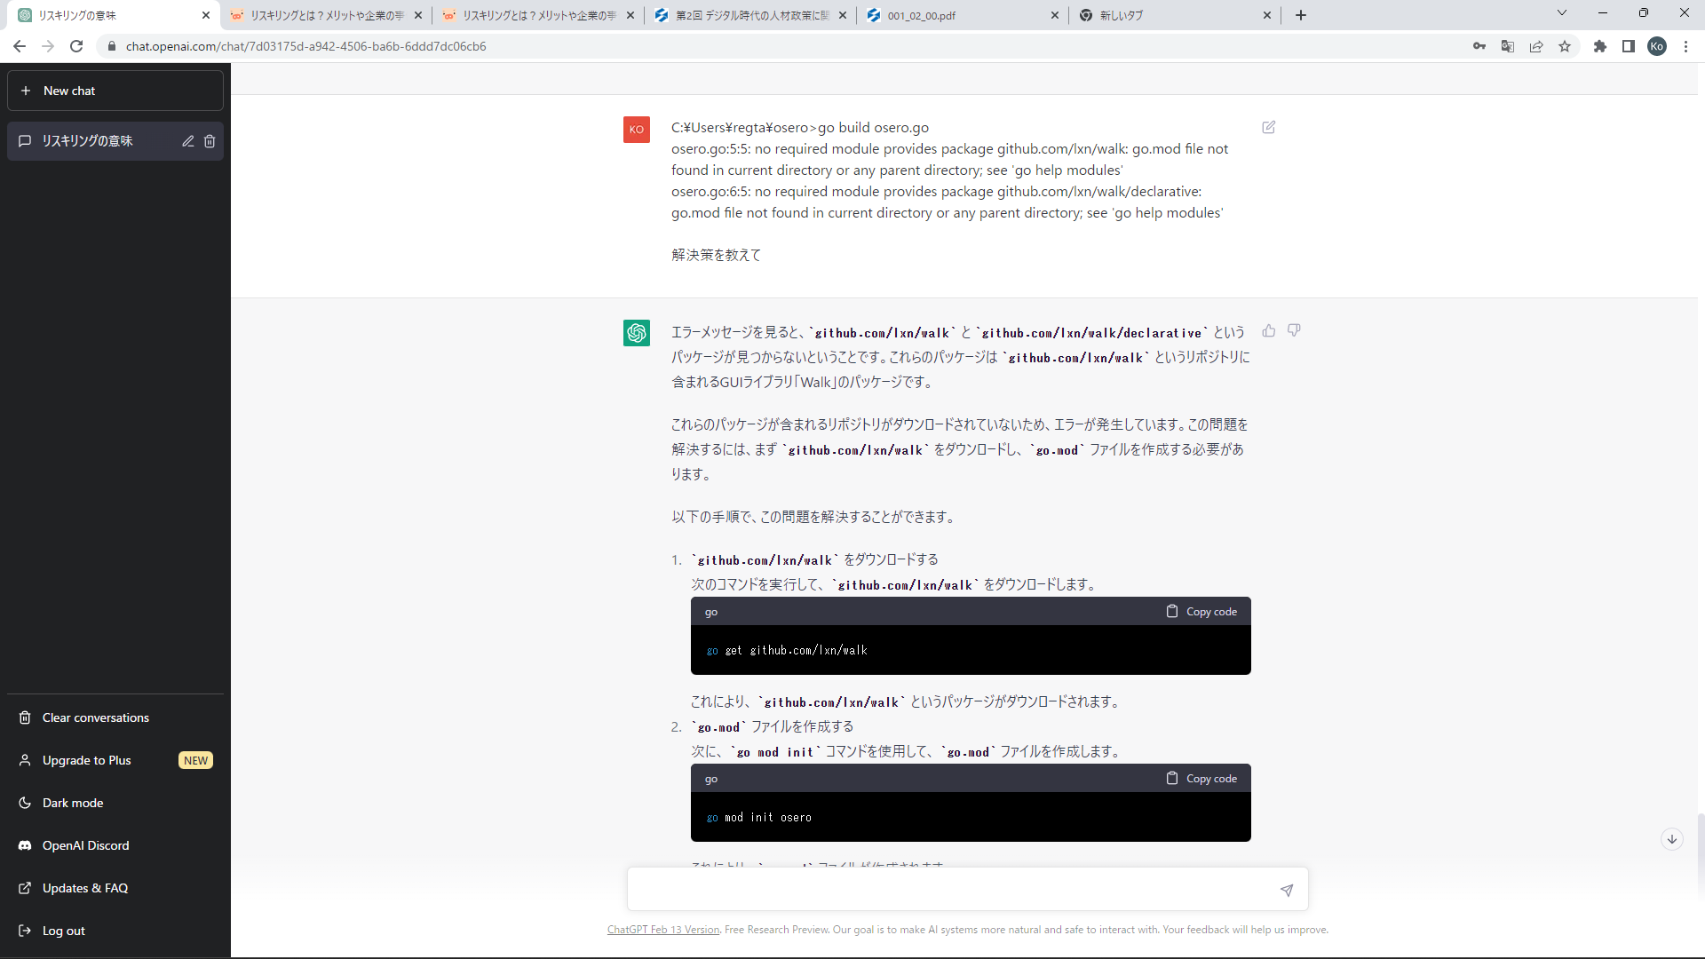Open the ChatGPT Feb 13 Version link
The width and height of the screenshot is (1705, 959).
tap(663, 930)
